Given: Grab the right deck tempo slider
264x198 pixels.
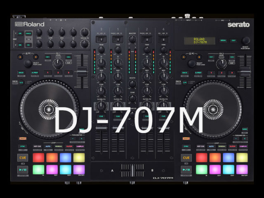Looking at the screenshot, I should 245,71.
